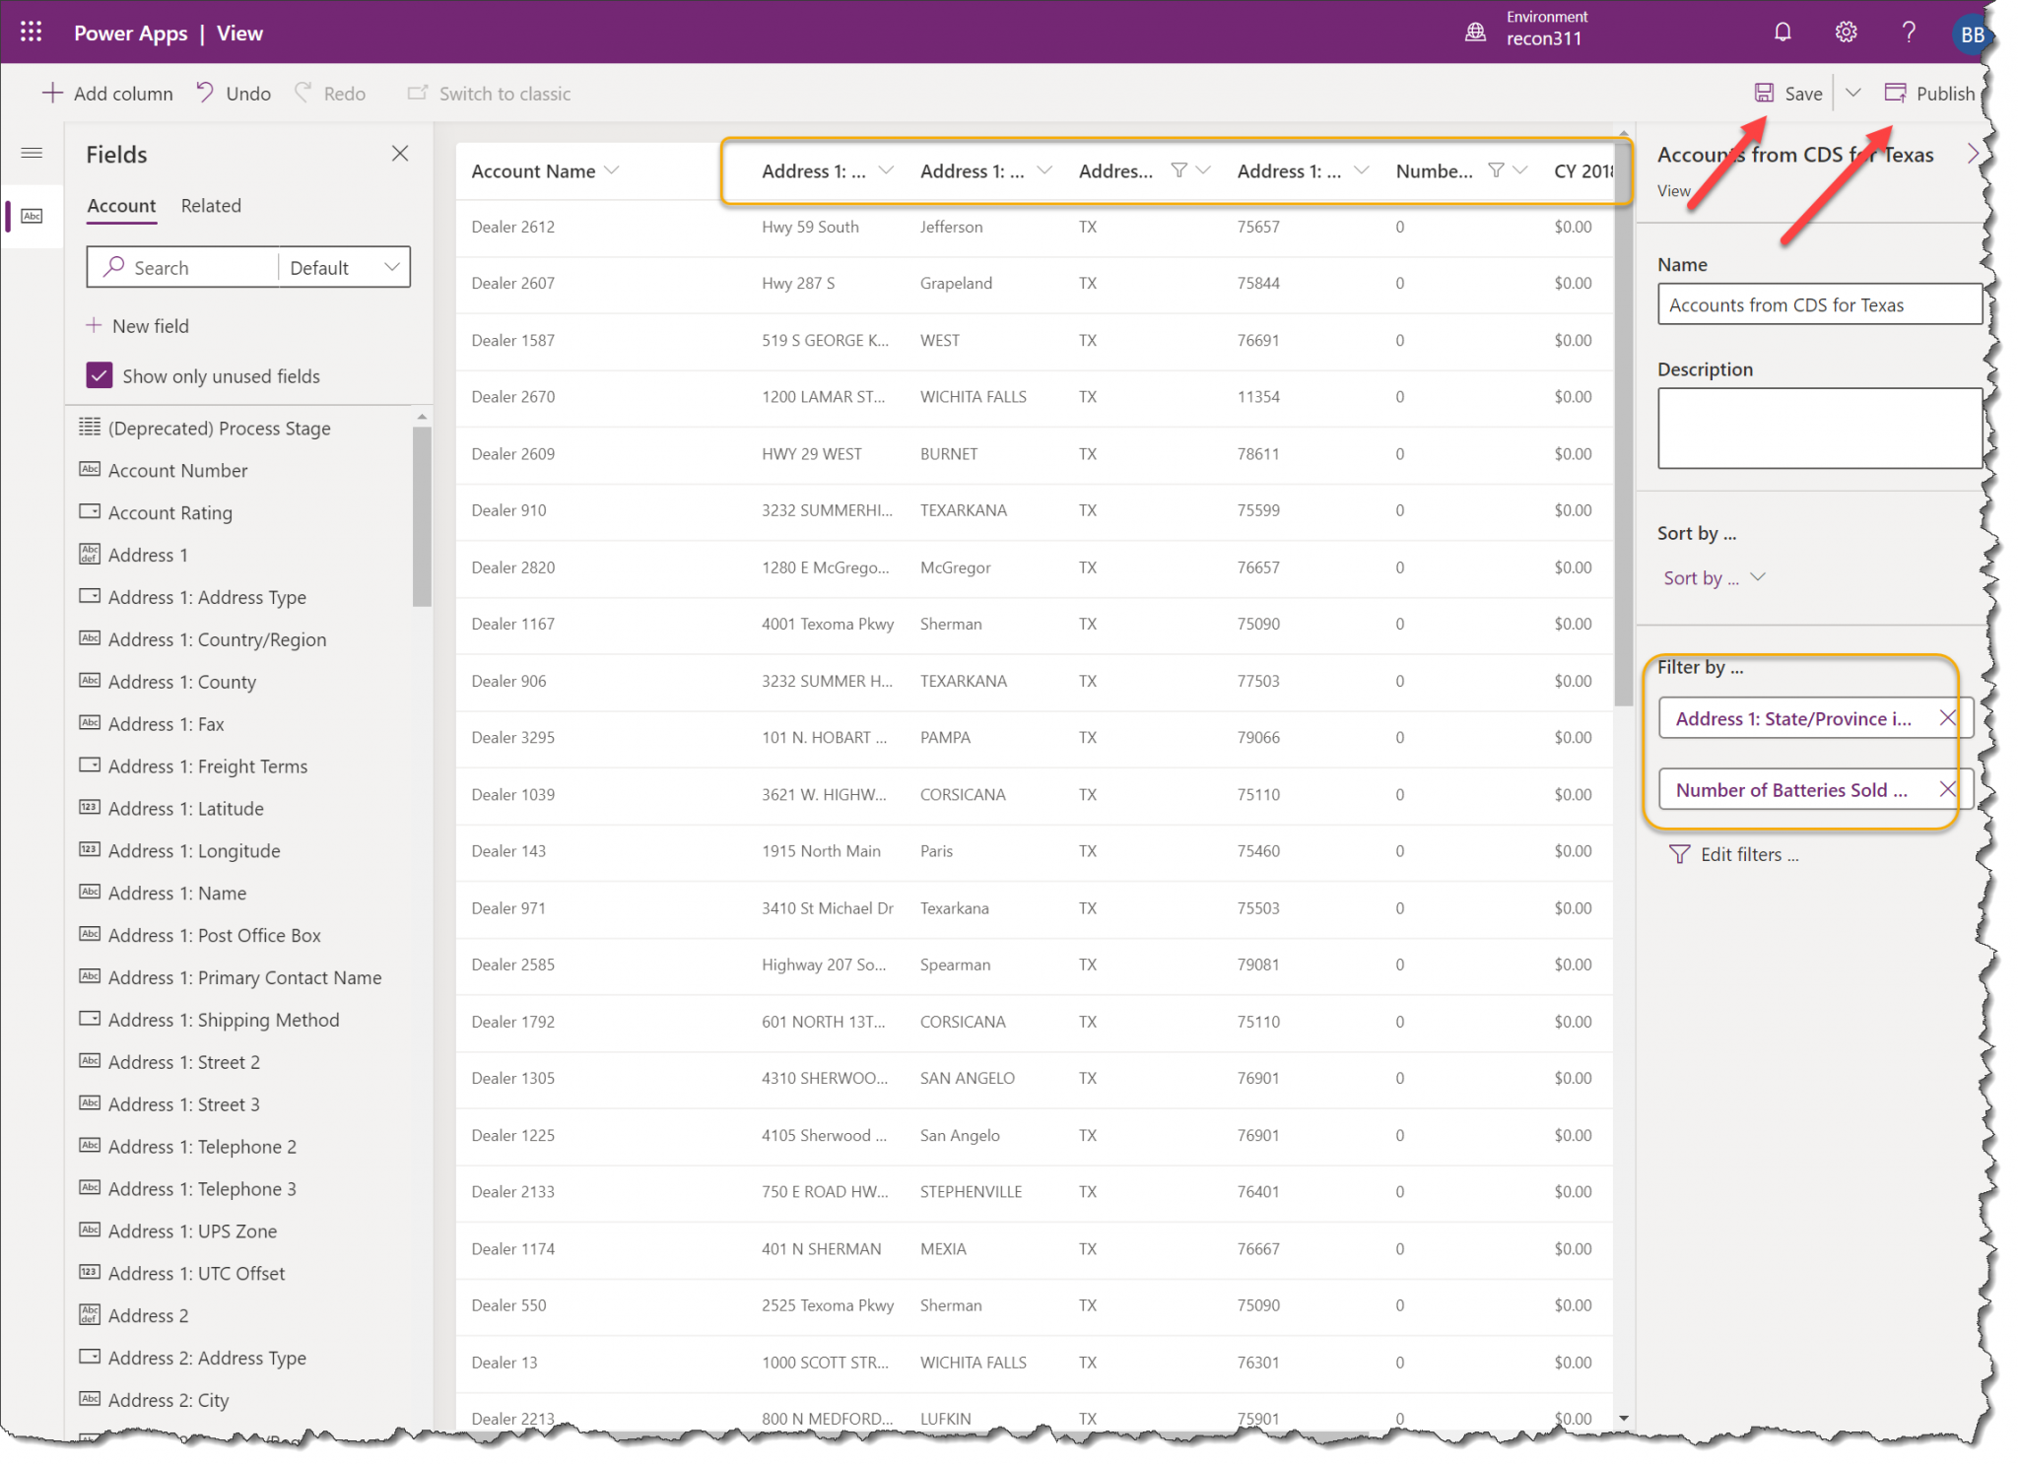This screenshot has width=2018, height=1465.
Task: Click the environment globe icon
Action: pyautogui.click(x=1475, y=31)
